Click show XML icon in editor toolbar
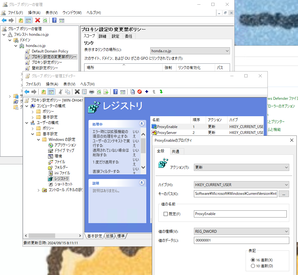 [x=132, y=92]
